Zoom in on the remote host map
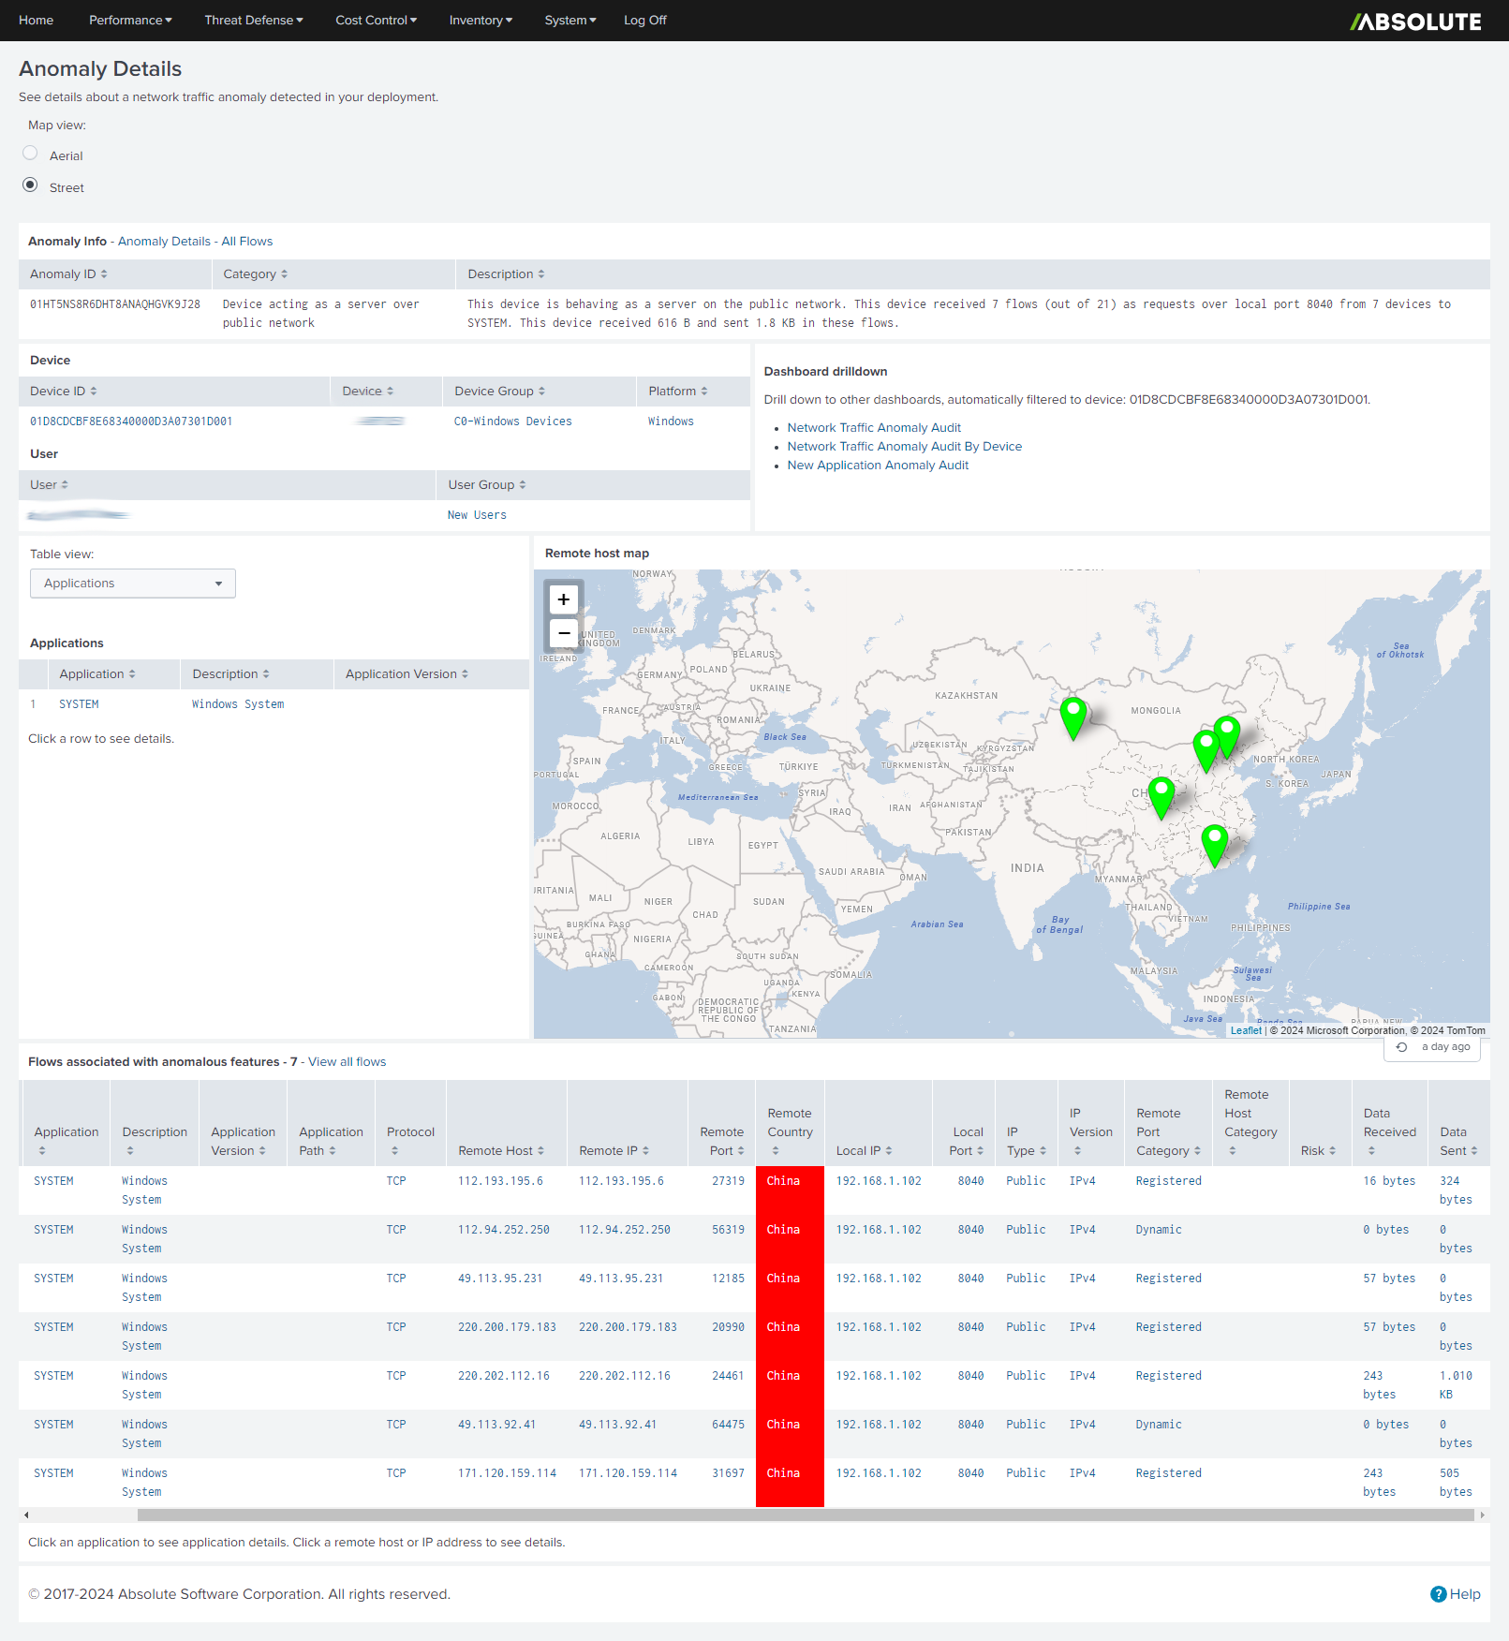 [564, 599]
